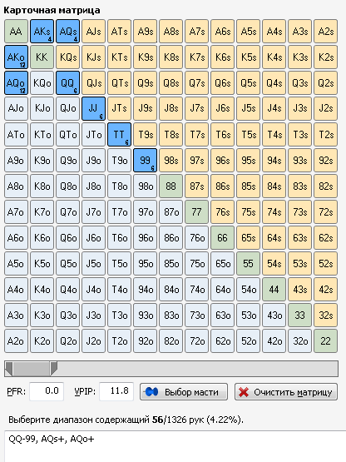
Task: Select the JTs suited cell
Action: click(x=119, y=109)
